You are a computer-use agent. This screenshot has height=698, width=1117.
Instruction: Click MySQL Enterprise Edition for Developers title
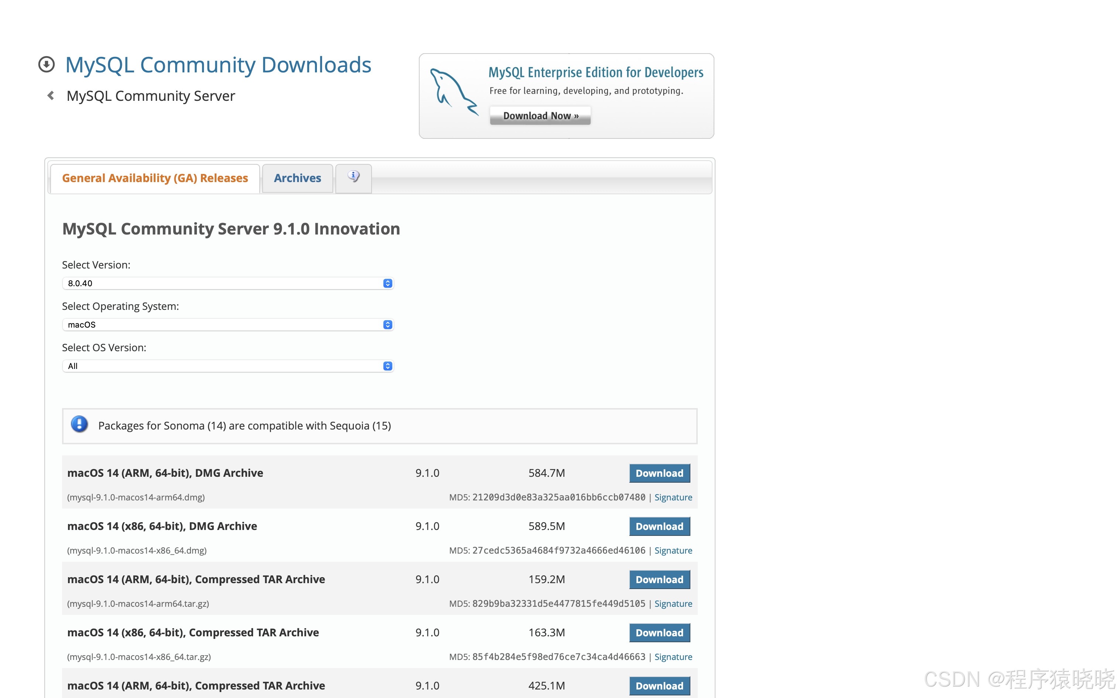click(596, 72)
